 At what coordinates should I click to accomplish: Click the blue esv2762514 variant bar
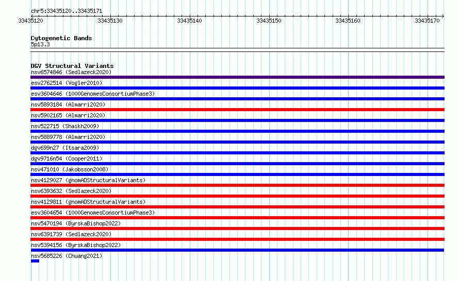[x=237, y=88]
